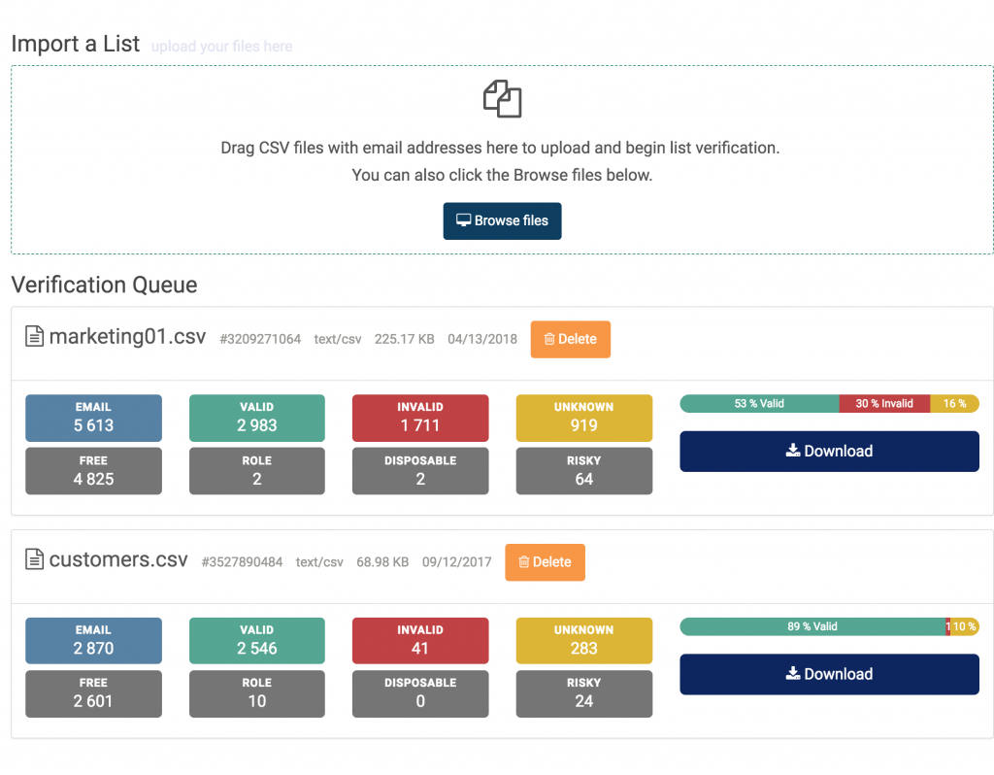
Task: Delete the customers.csv list
Action: click(x=545, y=562)
